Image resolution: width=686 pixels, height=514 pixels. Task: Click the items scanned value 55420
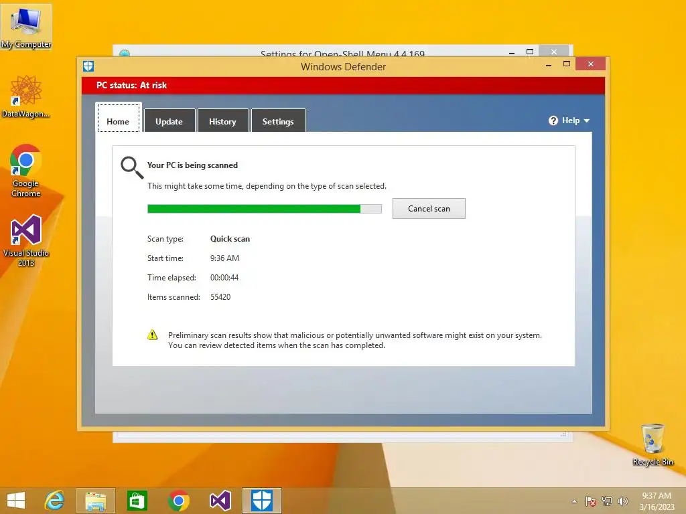[220, 296]
